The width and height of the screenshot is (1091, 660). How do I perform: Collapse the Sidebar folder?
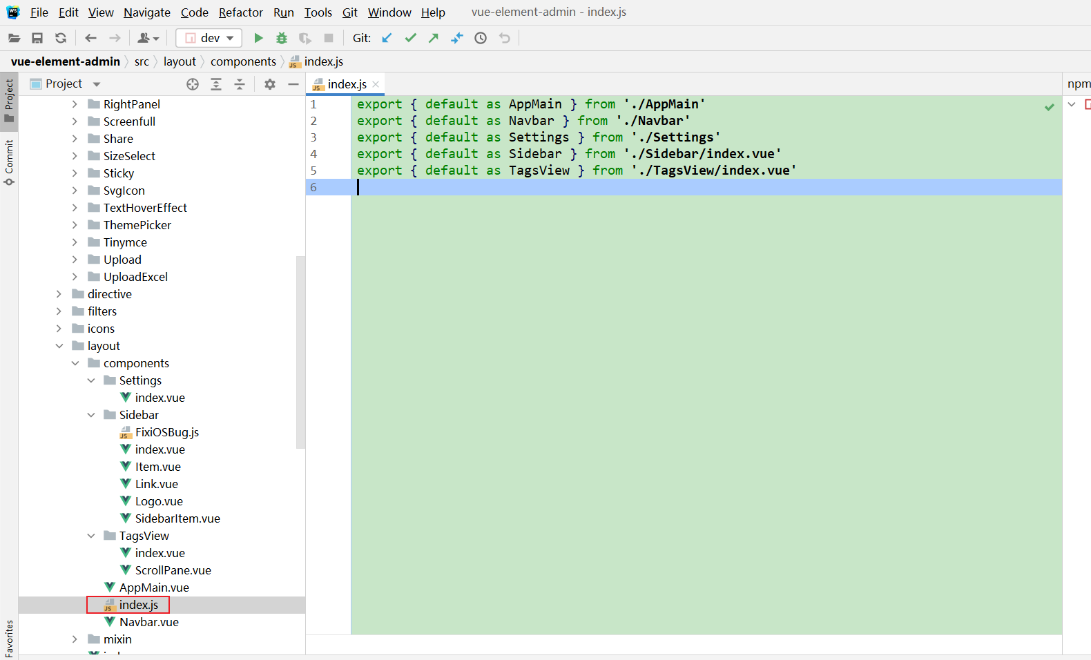tap(90, 415)
